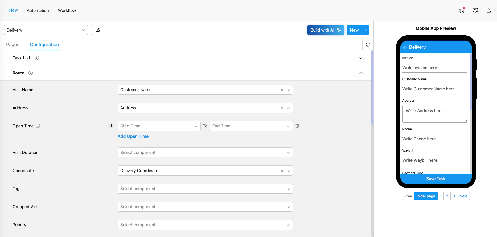497x237 pixels.
Task: Click the Write Address here text area
Action: pos(435,114)
